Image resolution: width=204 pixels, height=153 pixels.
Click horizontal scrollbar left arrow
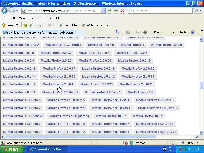pos(3,137)
